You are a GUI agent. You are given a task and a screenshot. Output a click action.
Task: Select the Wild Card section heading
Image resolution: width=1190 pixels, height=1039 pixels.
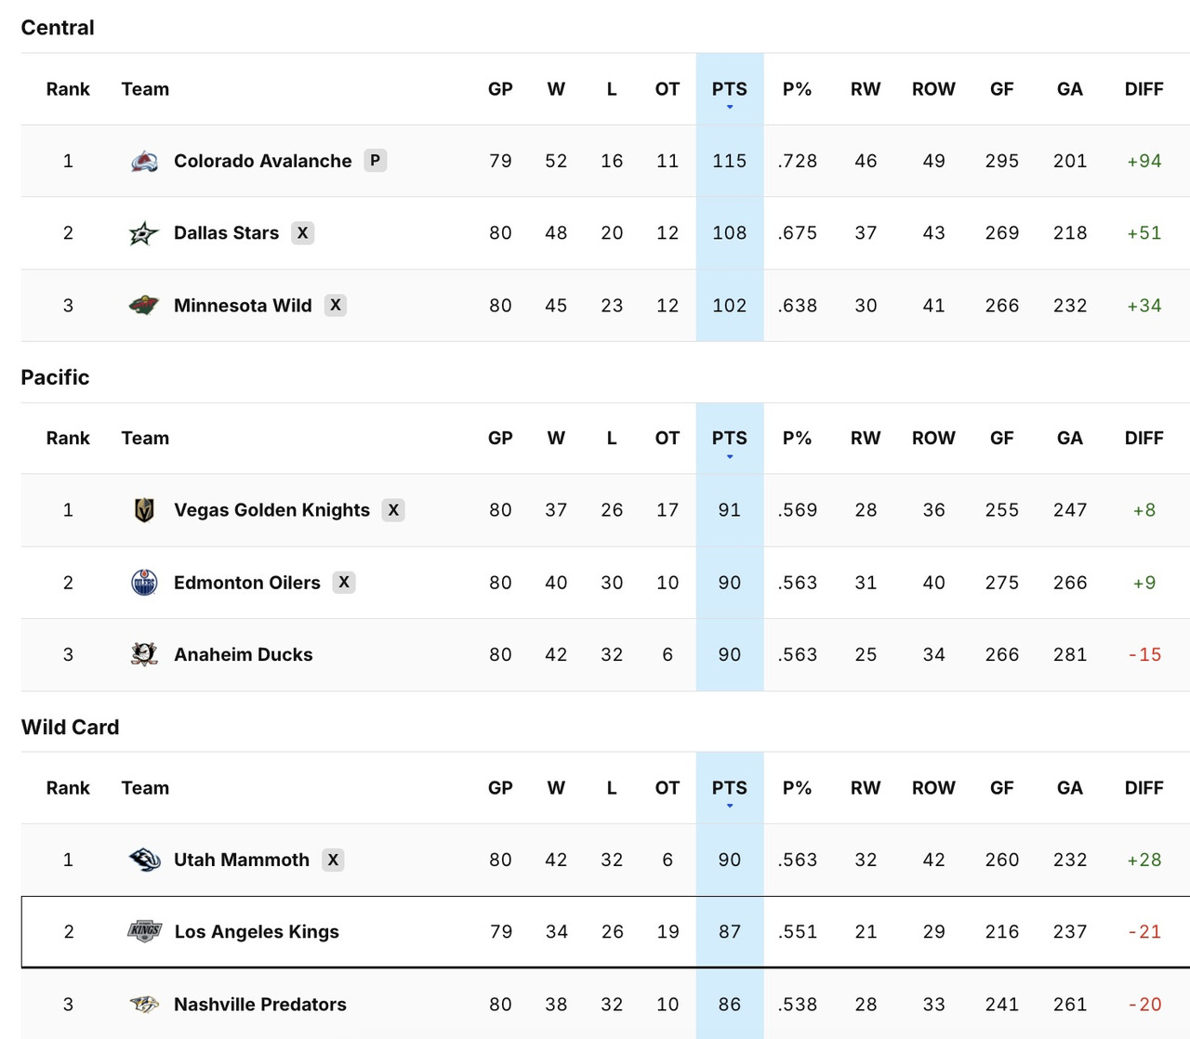pos(71,727)
